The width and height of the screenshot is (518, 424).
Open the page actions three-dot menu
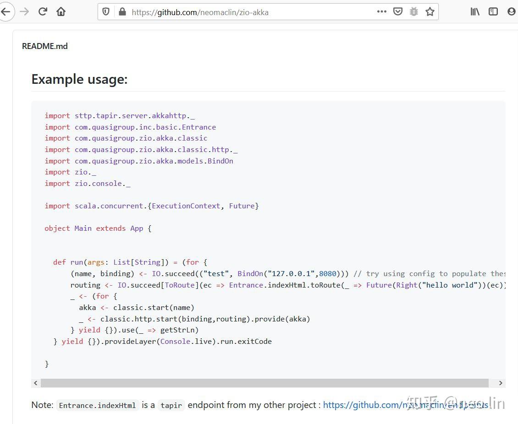tap(381, 12)
